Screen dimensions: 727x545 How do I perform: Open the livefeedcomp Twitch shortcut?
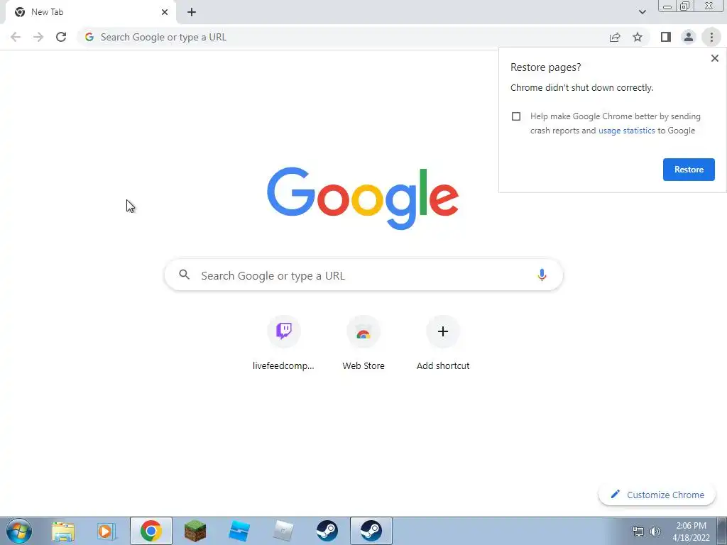pyautogui.click(x=283, y=343)
